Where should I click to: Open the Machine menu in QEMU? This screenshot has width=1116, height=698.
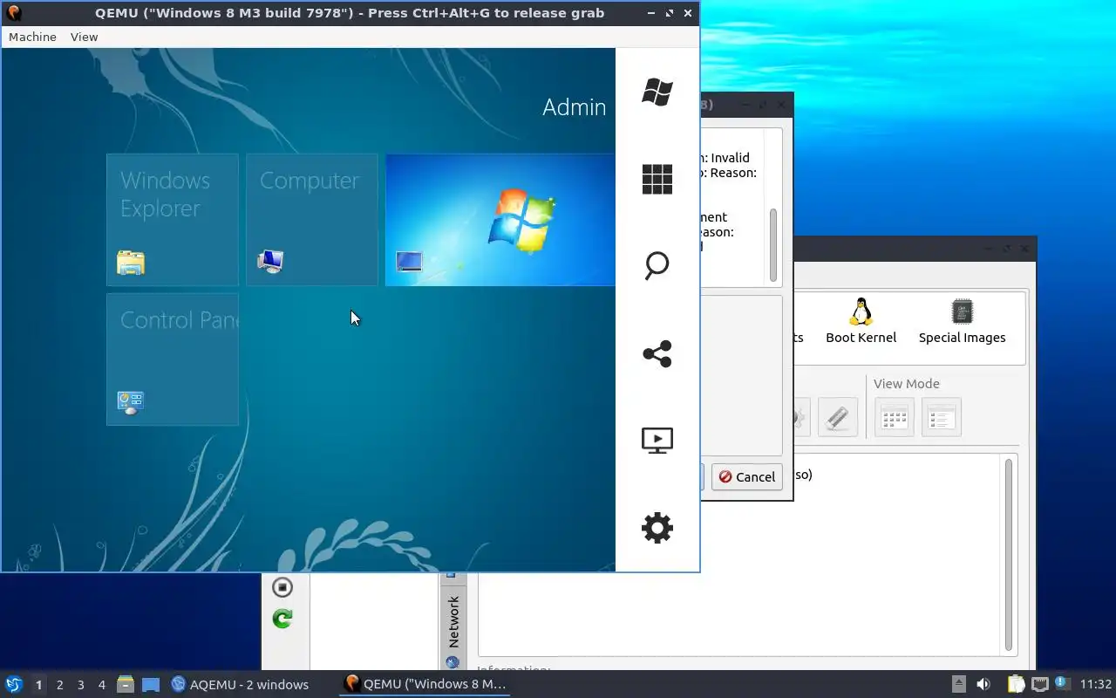pos(32,37)
